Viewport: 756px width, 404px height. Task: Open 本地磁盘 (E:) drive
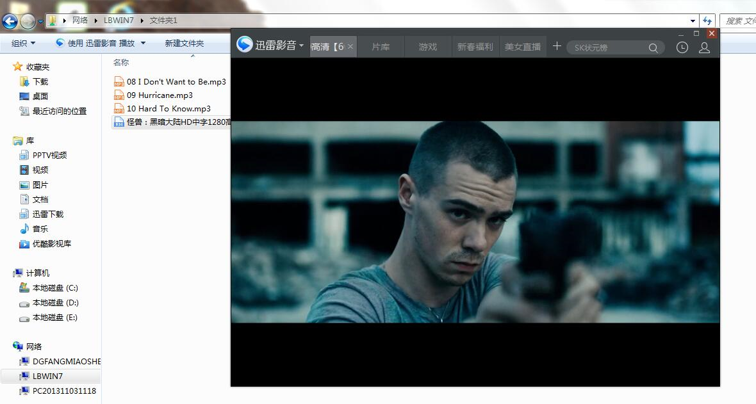55,317
